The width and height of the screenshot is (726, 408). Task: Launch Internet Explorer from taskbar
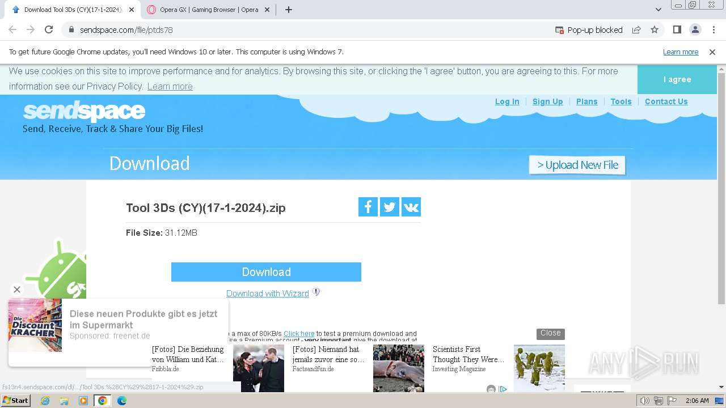(x=45, y=401)
